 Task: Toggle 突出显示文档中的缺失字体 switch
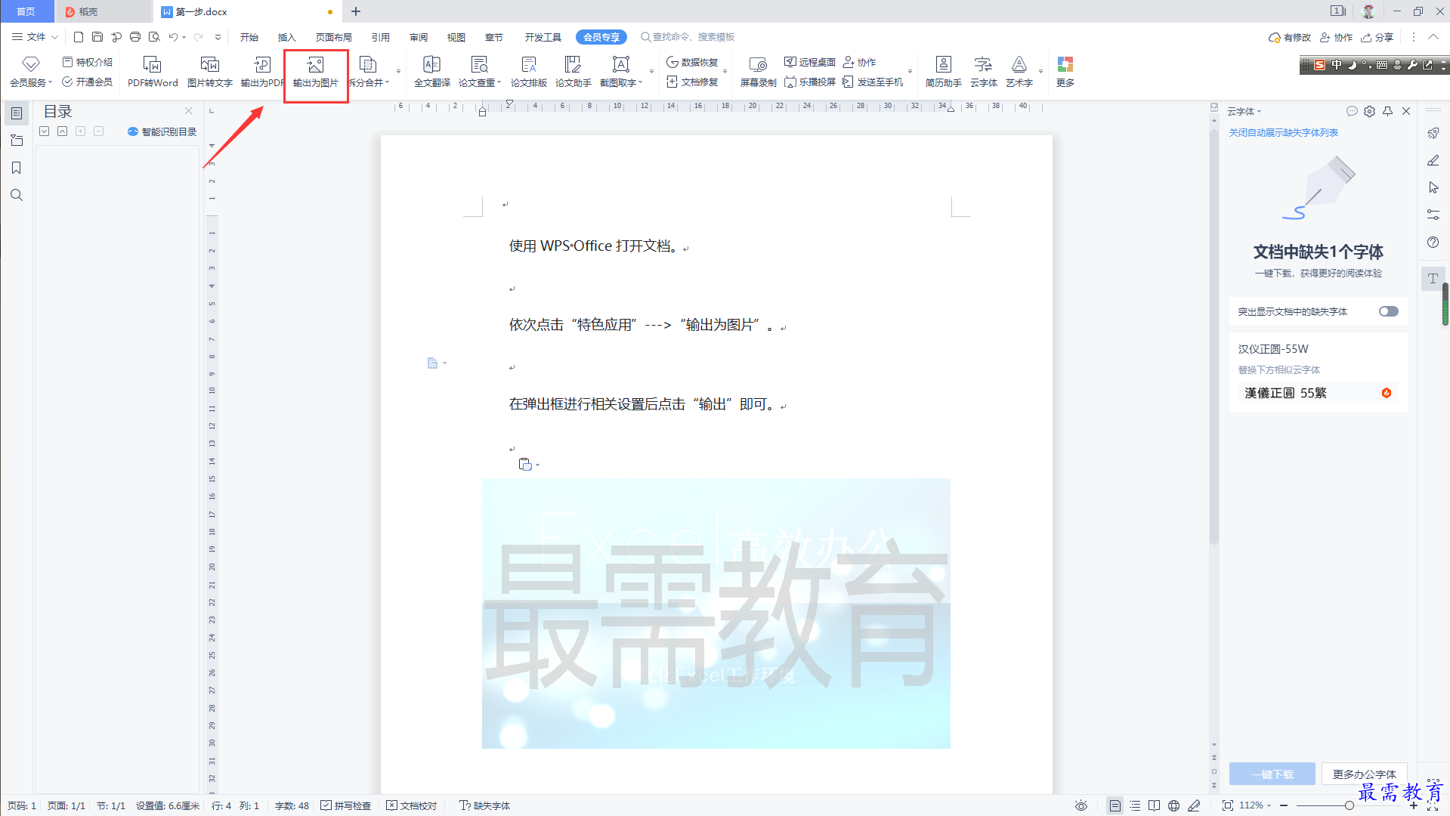[x=1388, y=311]
